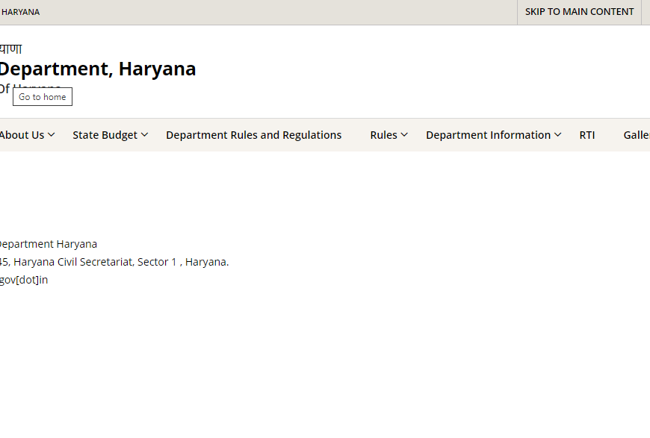
Task: Click the 'Department, Haryana' site title
Action: (x=97, y=69)
